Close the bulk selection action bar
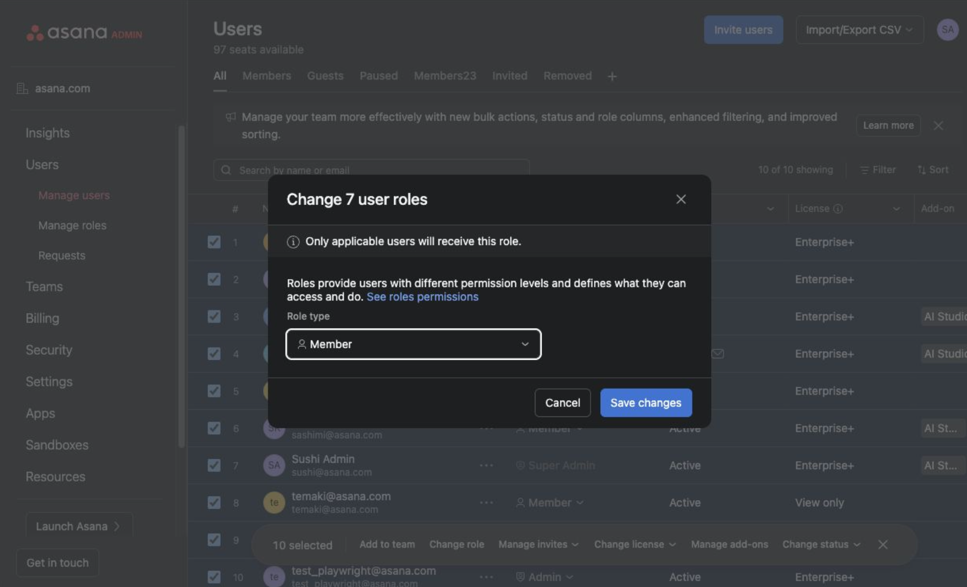 click(882, 545)
